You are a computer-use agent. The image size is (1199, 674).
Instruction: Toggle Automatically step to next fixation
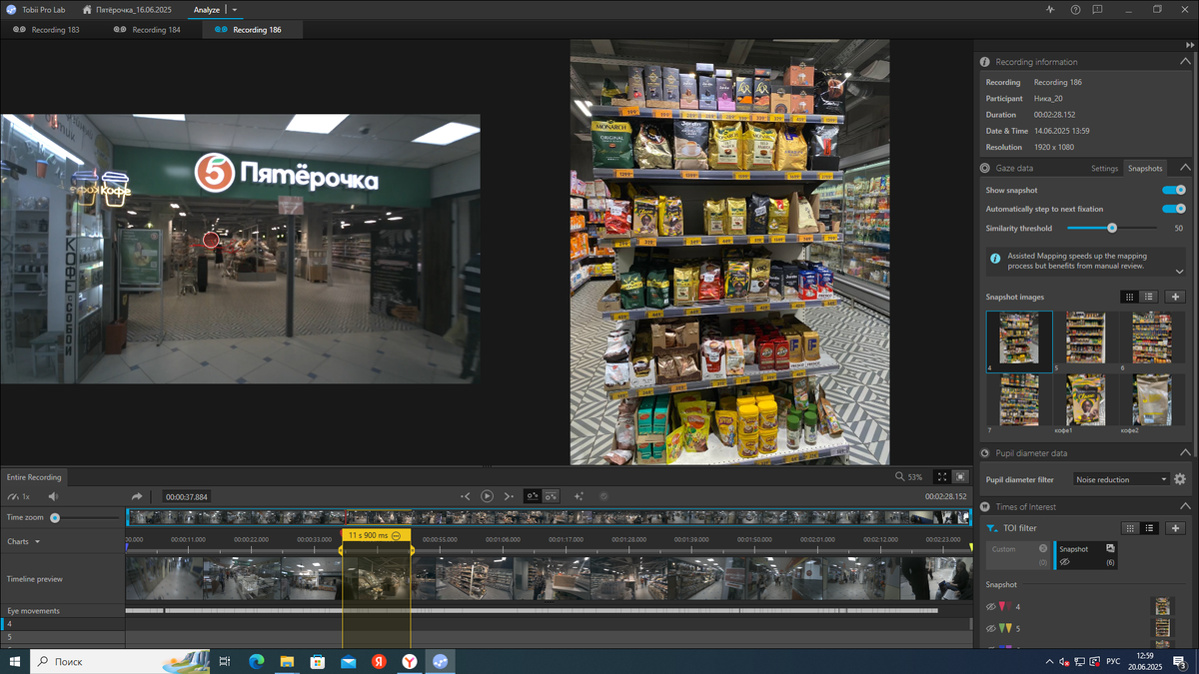(1174, 209)
